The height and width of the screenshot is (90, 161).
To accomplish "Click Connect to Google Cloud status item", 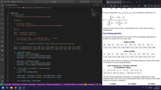I will pos(53,84).
